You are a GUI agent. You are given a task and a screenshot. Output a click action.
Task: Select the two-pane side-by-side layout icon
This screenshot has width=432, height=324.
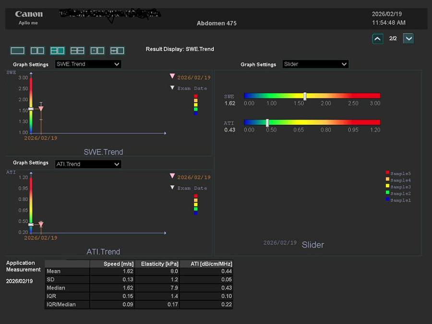37,50
